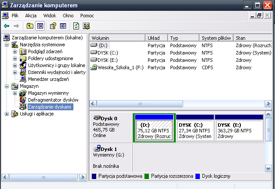
Task: Click the Podgląd zdarzeń icon
Action: pos(23,51)
